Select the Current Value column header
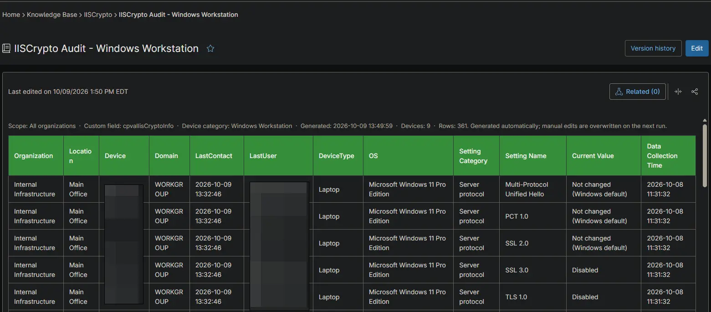This screenshot has width=711, height=312. 604,156
